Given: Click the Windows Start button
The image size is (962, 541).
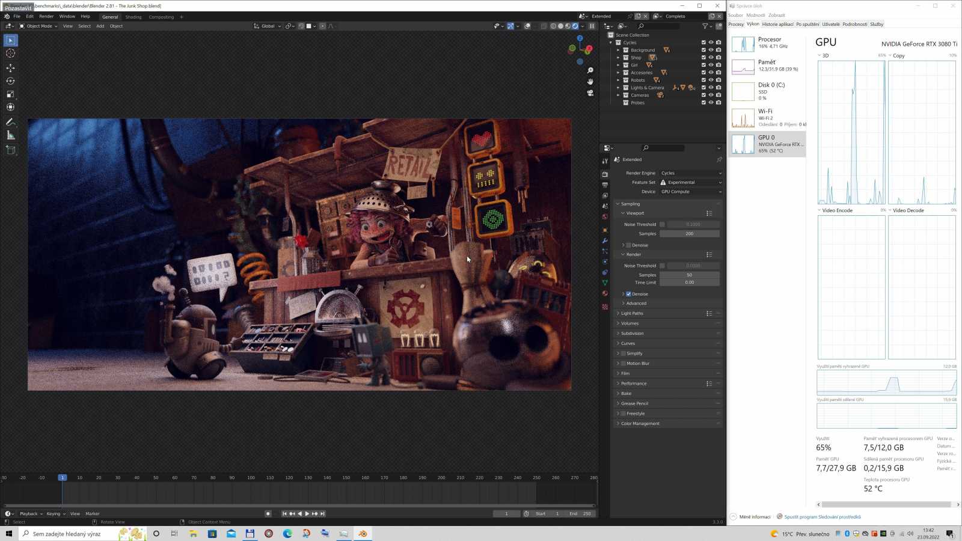Looking at the screenshot, I should point(9,534).
